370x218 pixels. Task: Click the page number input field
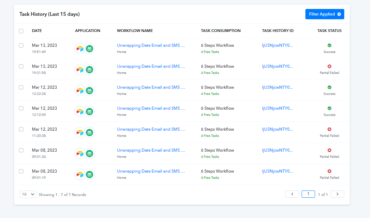click(308, 194)
